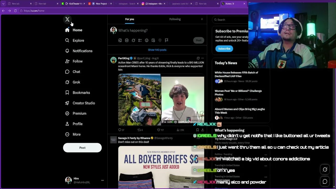Add a timeline tab with the plus icon
This screenshot has height=189, width=336.
click(202, 19)
